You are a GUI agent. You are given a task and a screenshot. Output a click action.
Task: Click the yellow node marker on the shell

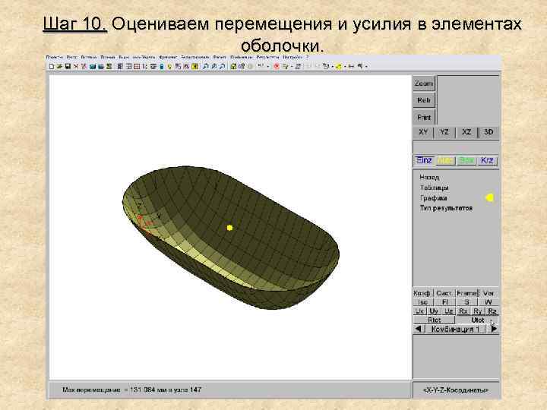point(229,228)
